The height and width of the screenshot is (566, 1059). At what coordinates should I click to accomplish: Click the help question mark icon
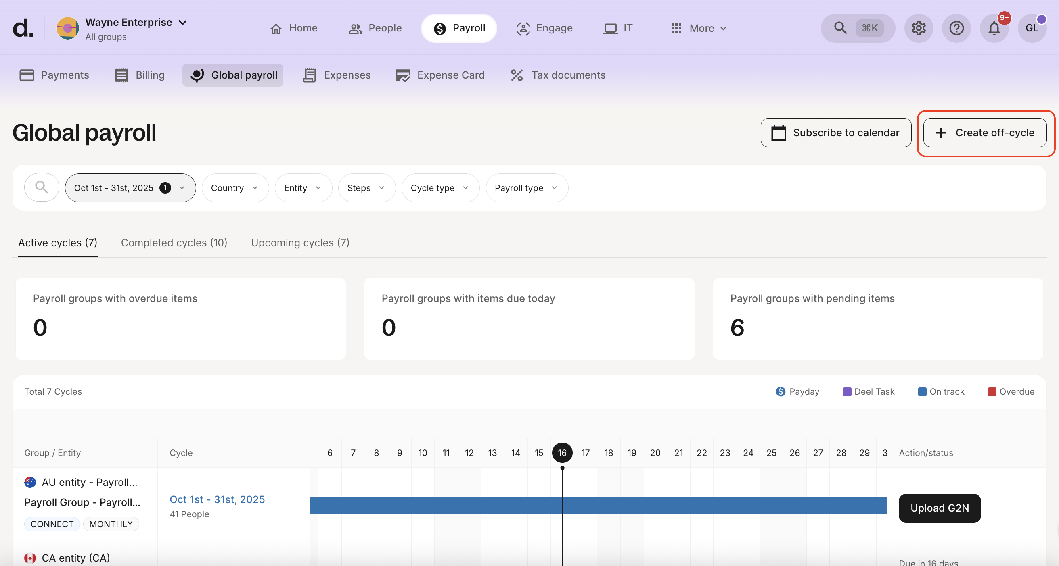(956, 28)
